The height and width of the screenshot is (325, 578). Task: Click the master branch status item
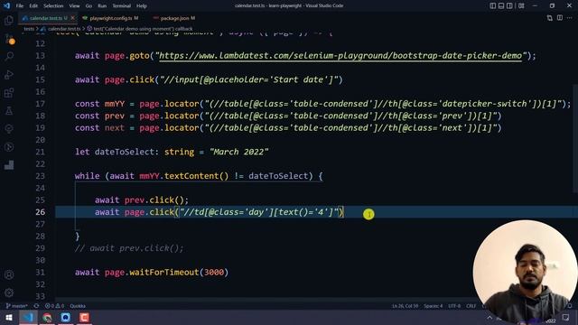17,306
